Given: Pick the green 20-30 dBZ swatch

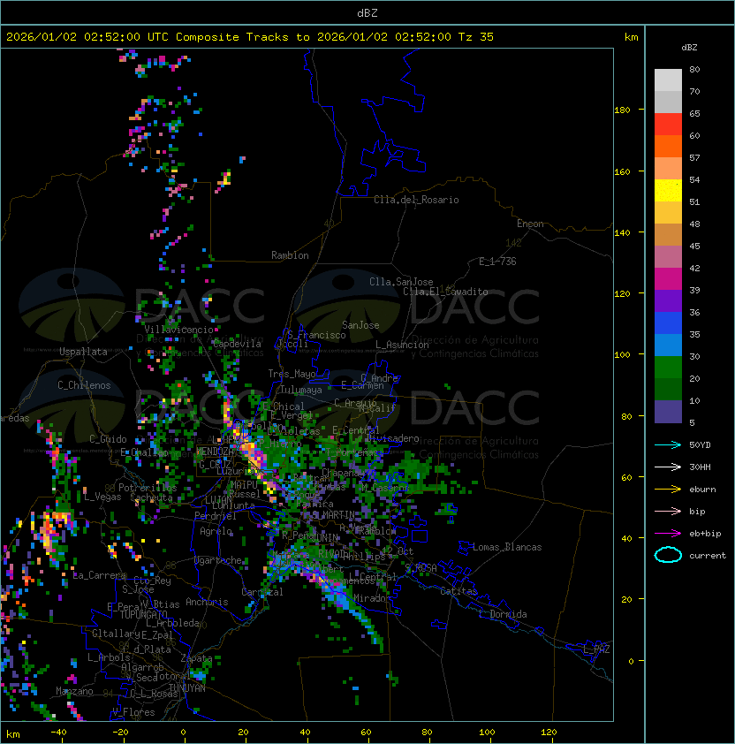Looking at the screenshot, I should [668, 368].
